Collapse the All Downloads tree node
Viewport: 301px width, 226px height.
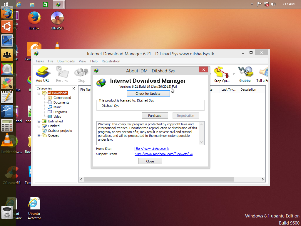(x=39, y=93)
